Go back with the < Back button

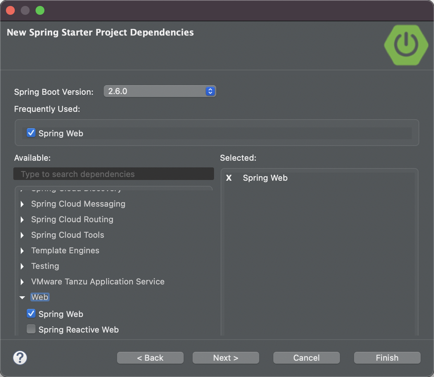coord(150,358)
